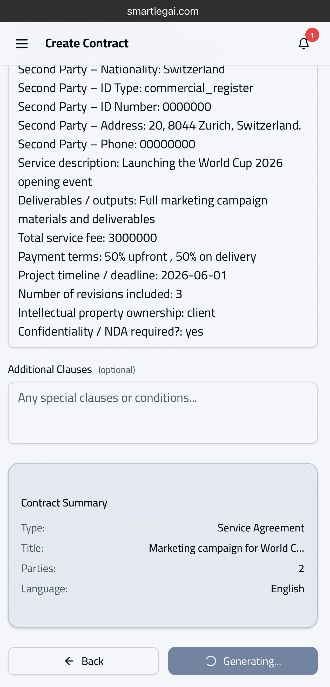Tap the red notification count badge
This screenshot has height=687, width=330.
pos(312,35)
